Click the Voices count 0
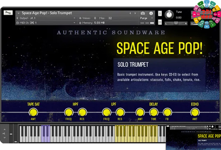 [x=95, y=18]
